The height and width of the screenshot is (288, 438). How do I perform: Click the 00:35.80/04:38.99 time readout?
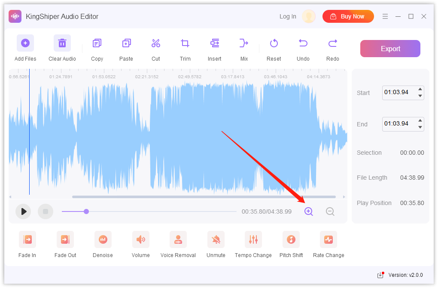[x=267, y=211]
